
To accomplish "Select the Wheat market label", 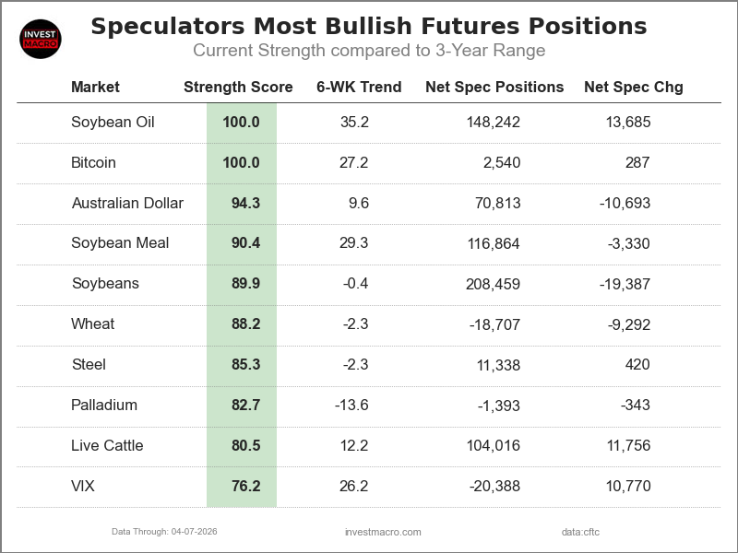I will point(93,324).
